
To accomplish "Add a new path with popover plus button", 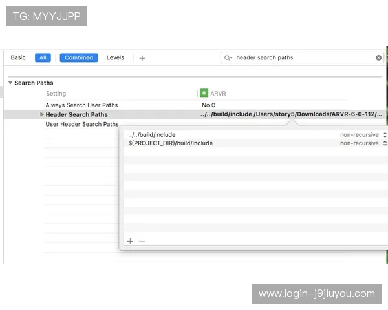I will point(130,241).
